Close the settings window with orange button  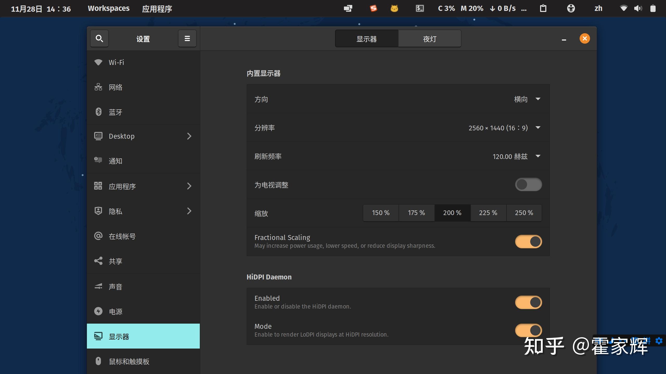coord(585,38)
